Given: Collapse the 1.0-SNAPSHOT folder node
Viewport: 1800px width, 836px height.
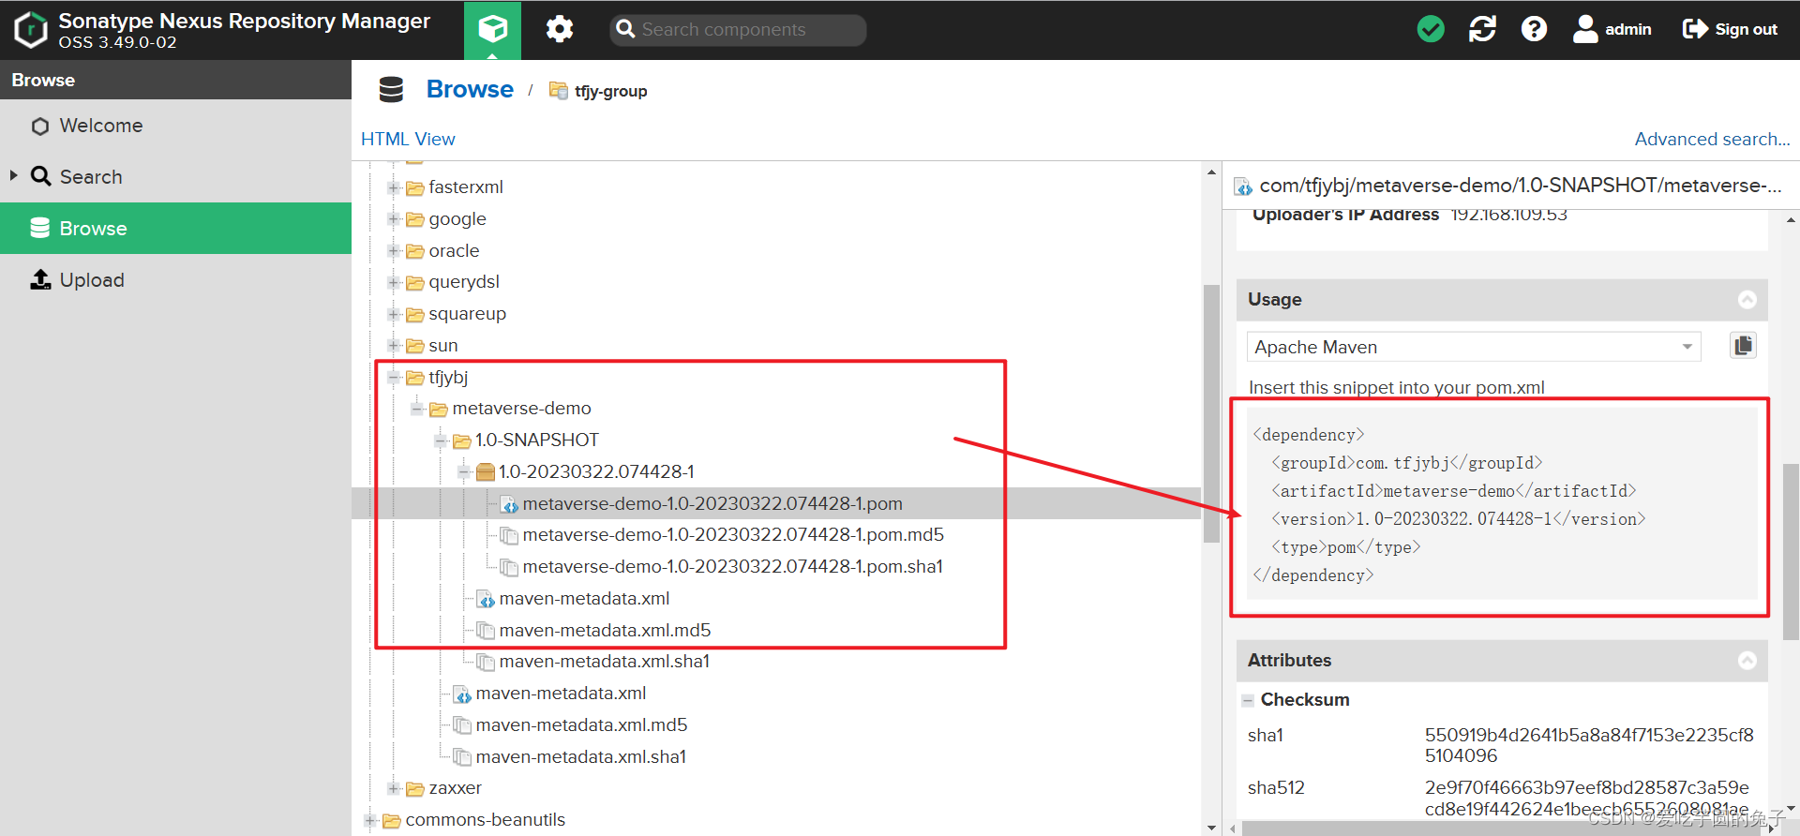Looking at the screenshot, I should pos(441,440).
